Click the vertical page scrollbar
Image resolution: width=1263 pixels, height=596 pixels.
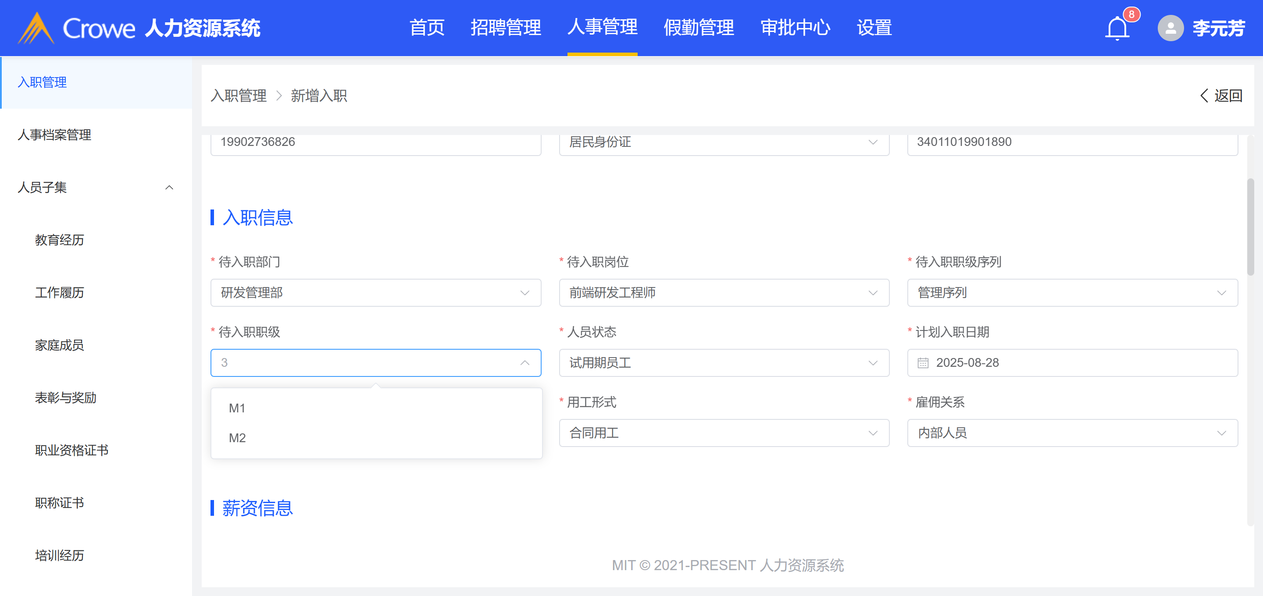click(1250, 227)
